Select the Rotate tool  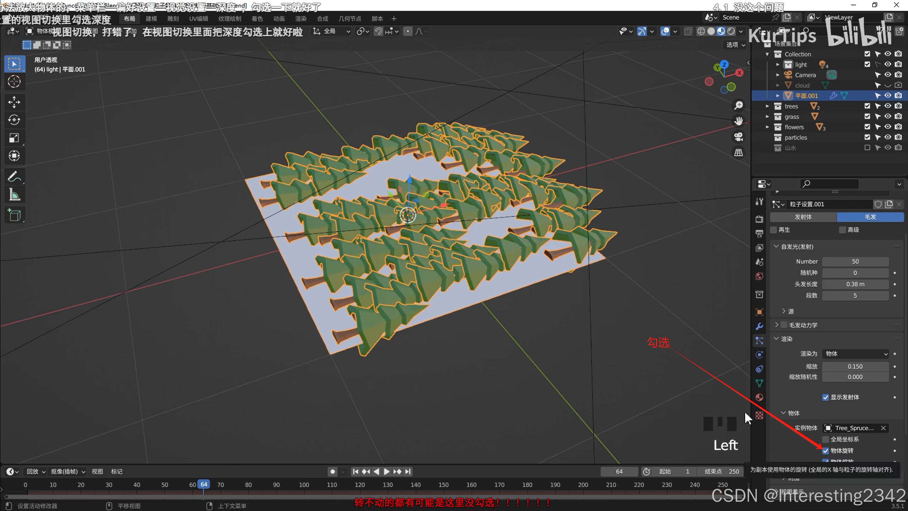[14, 120]
